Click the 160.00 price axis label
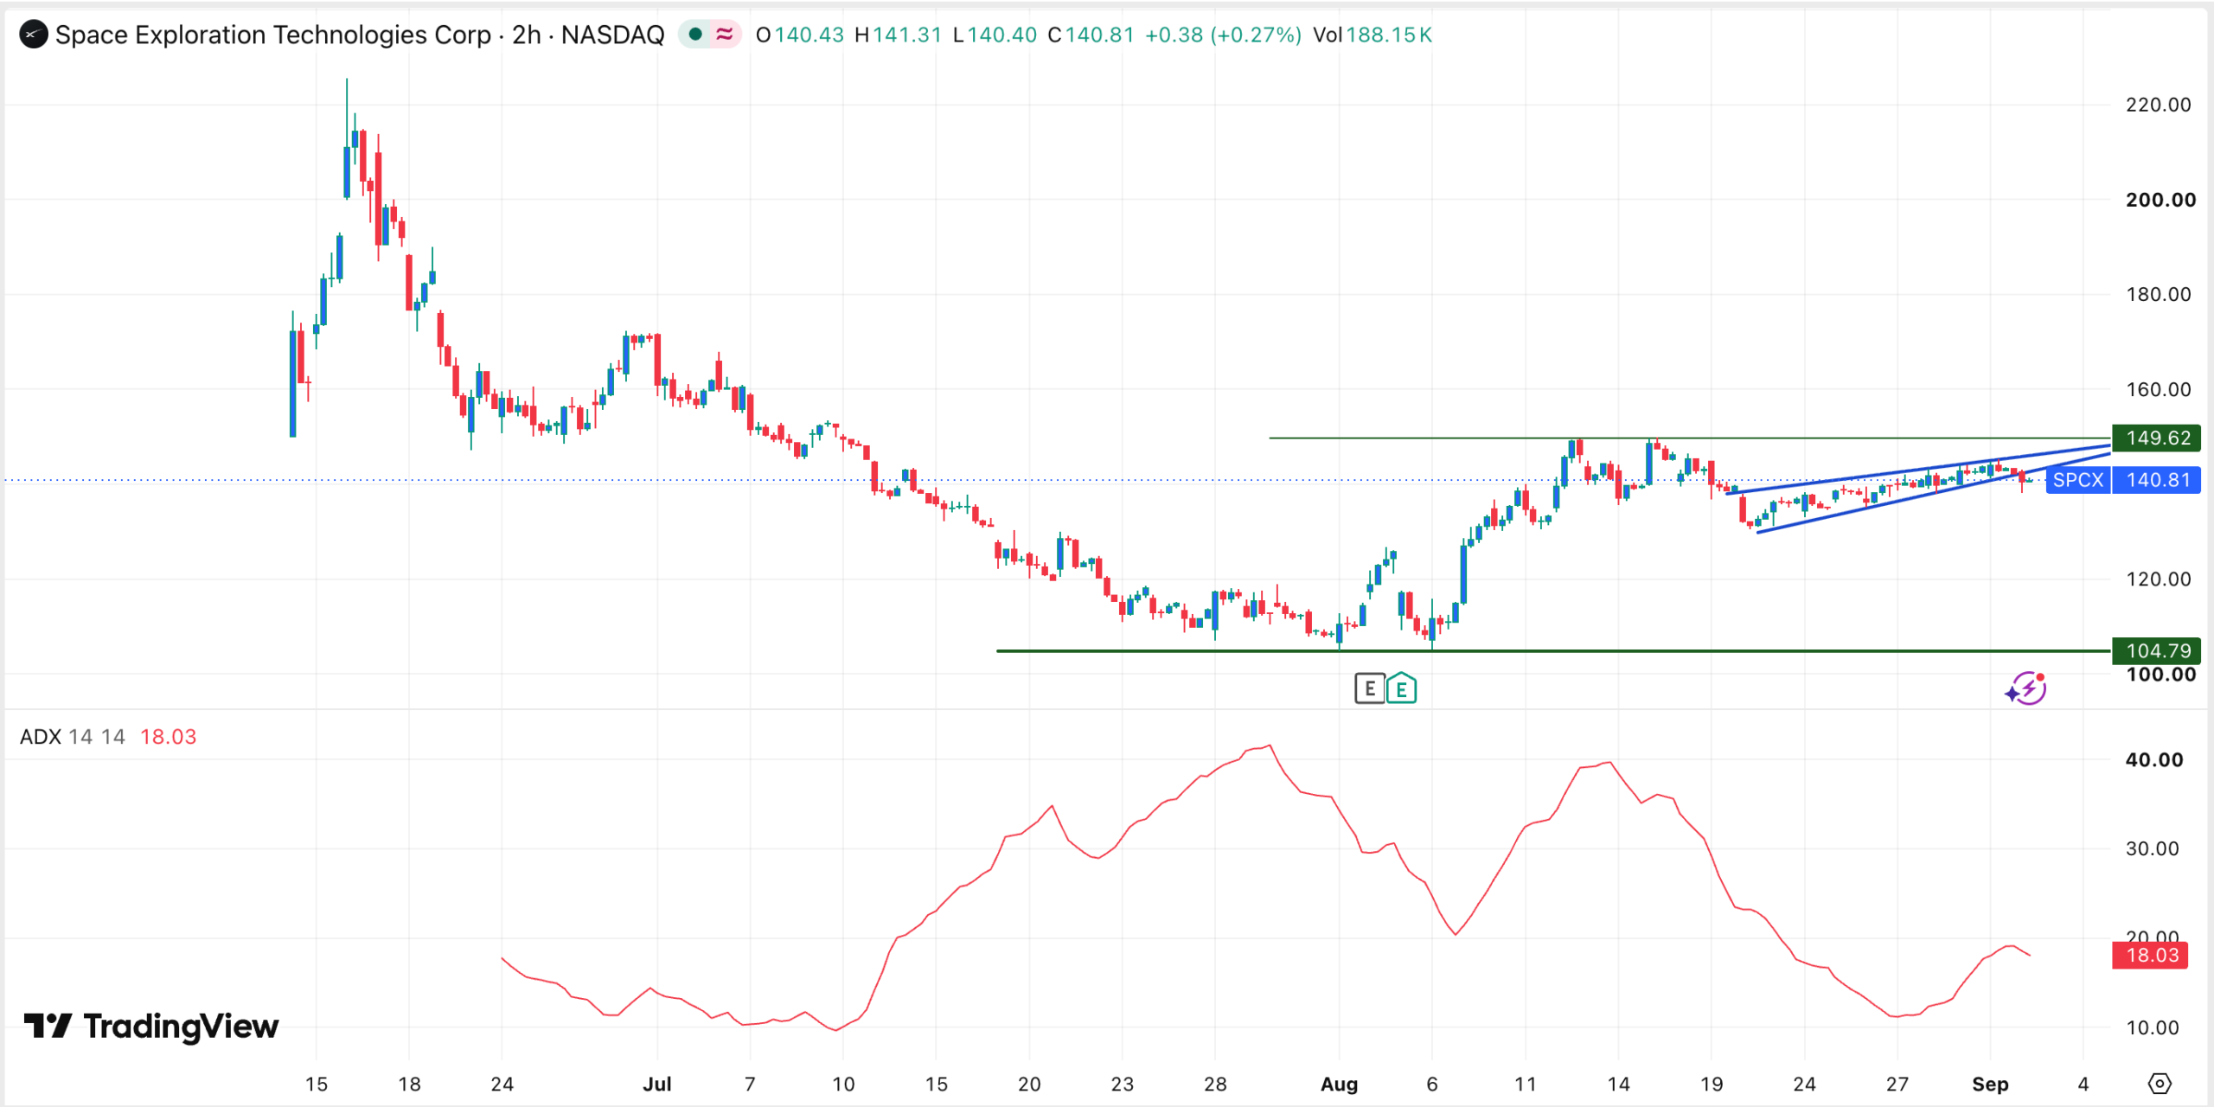The image size is (2214, 1107). pos(2159,389)
